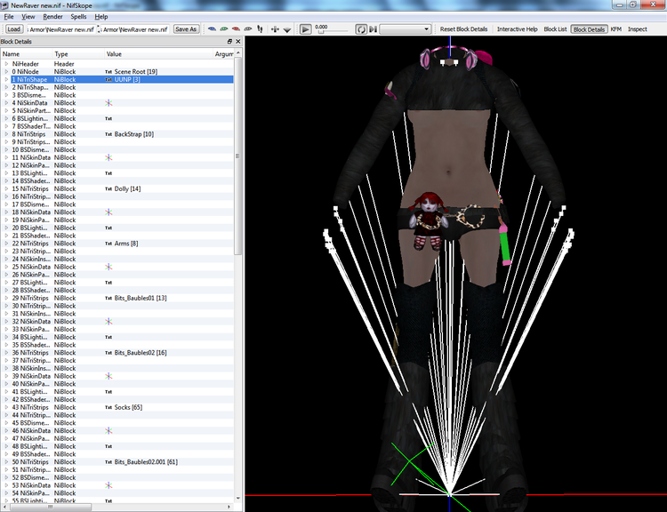Click the Flip view axes icon
Screen dimensions: 667x512
(275, 29)
